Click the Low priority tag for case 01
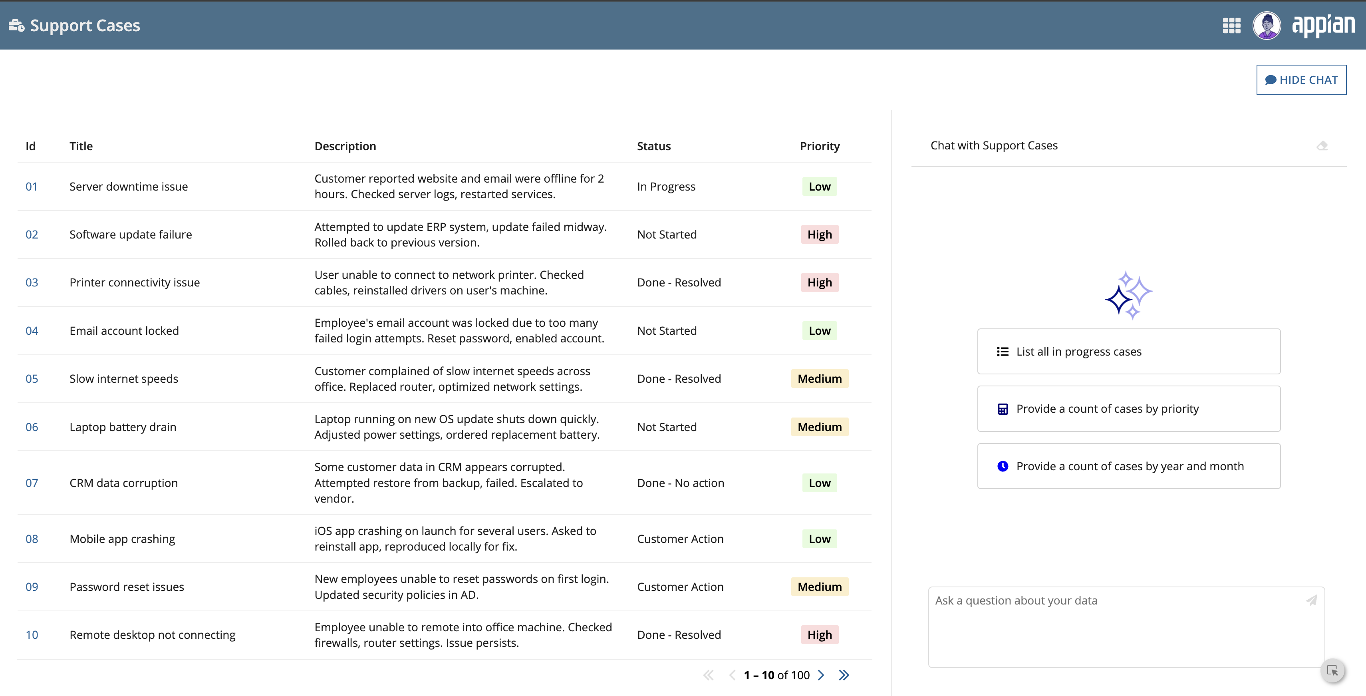Viewport: 1366px width, 696px height. pos(820,187)
